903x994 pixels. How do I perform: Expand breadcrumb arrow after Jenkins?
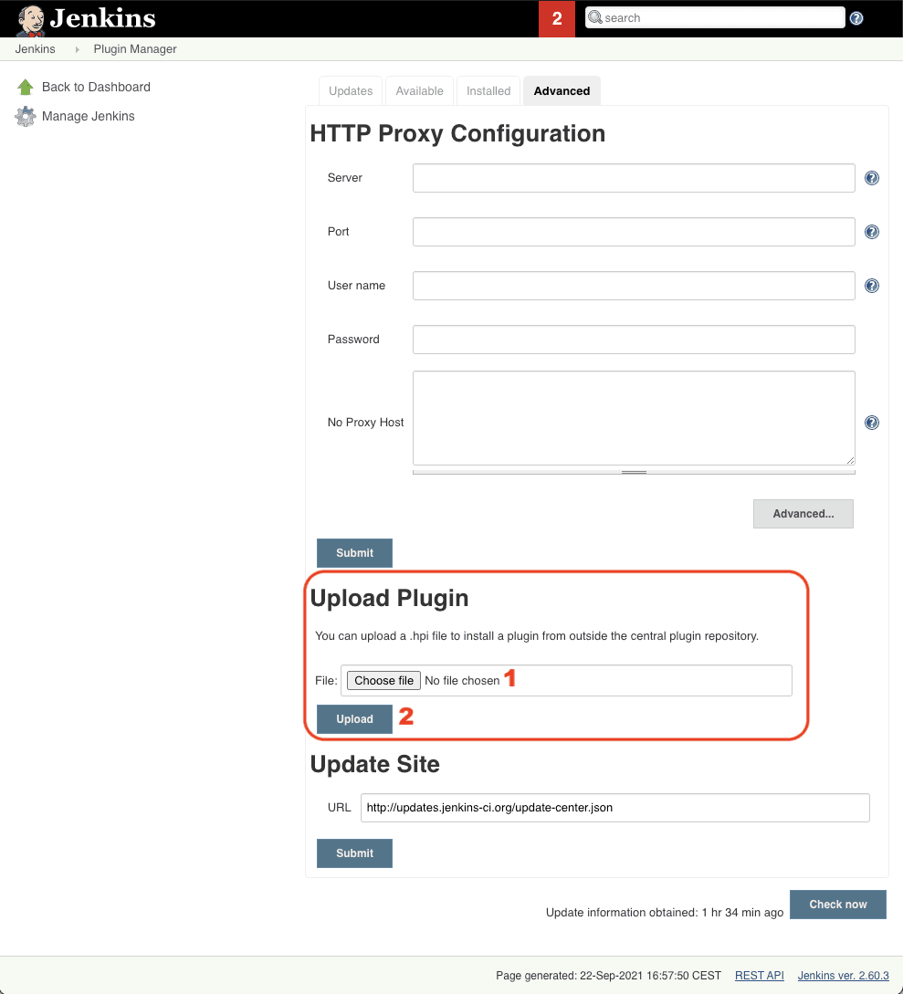click(x=77, y=49)
